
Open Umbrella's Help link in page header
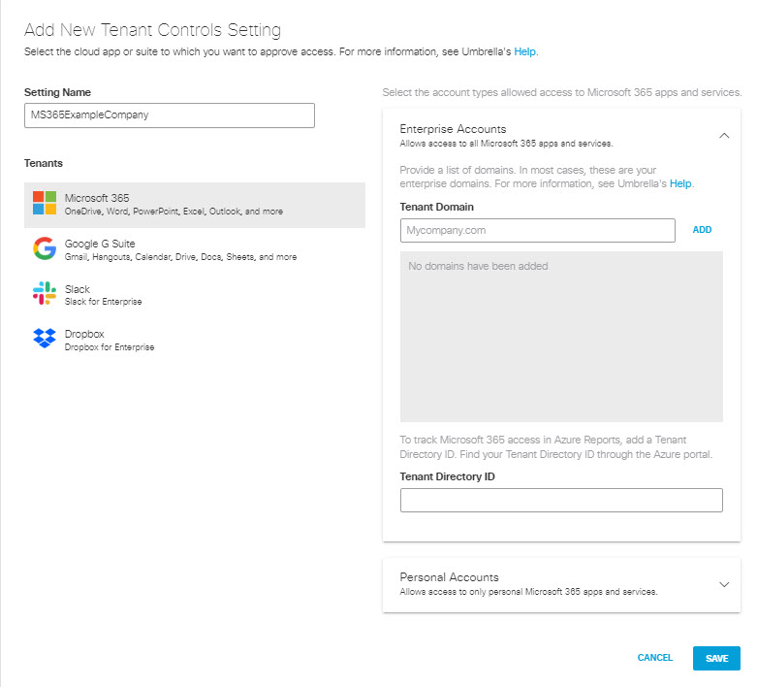524,51
